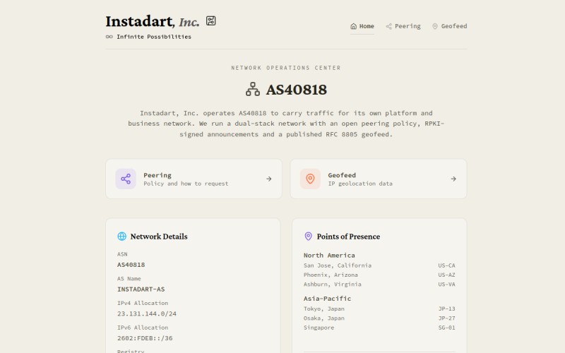Screen dimensions: 565x353
Task: Click the IPv4 Allocation field label
Action: coord(143,303)
